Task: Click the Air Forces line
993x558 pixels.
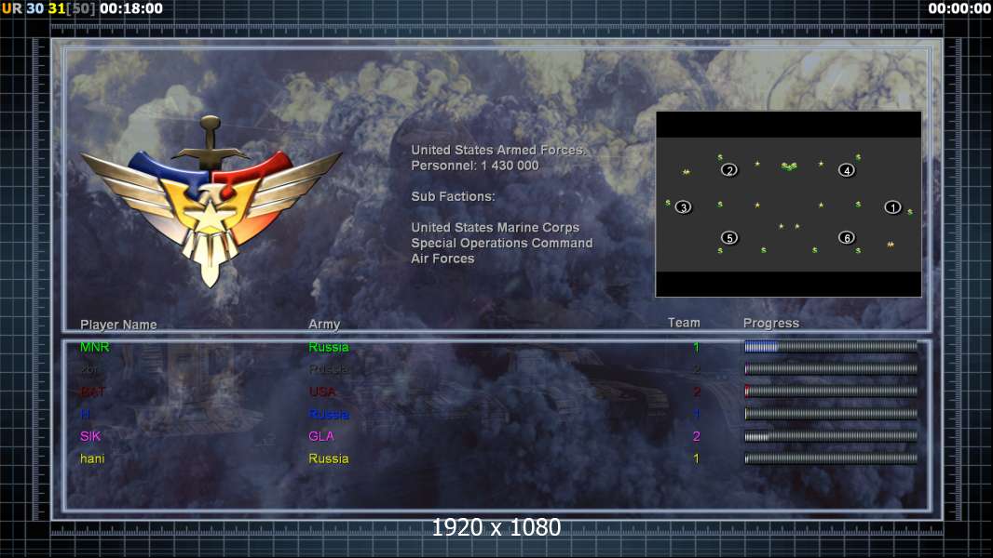Action: [x=442, y=259]
